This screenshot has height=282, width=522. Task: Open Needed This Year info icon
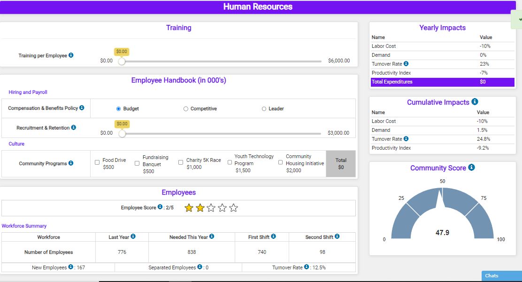tap(212, 236)
